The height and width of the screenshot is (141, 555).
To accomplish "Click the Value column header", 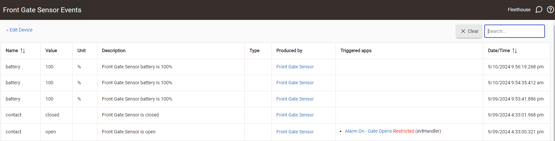I will [x=51, y=50].
